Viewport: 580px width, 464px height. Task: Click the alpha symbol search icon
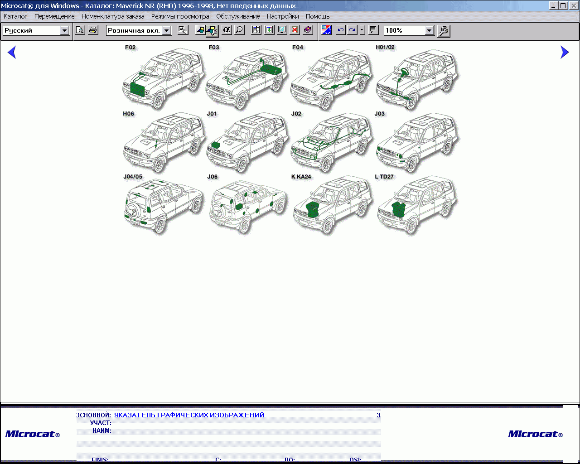coord(227,30)
